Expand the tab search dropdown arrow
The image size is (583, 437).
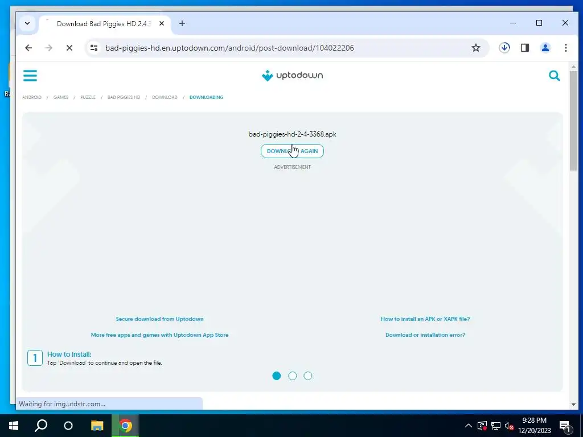pos(27,23)
